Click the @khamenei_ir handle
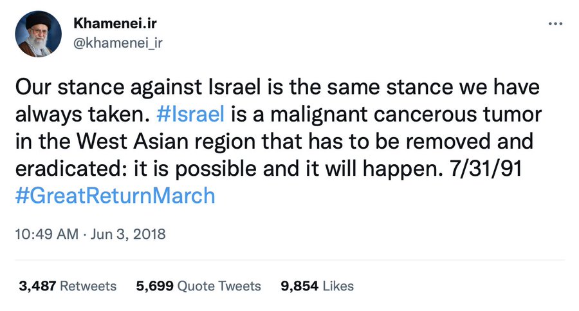579x311 pixels. [x=118, y=42]
